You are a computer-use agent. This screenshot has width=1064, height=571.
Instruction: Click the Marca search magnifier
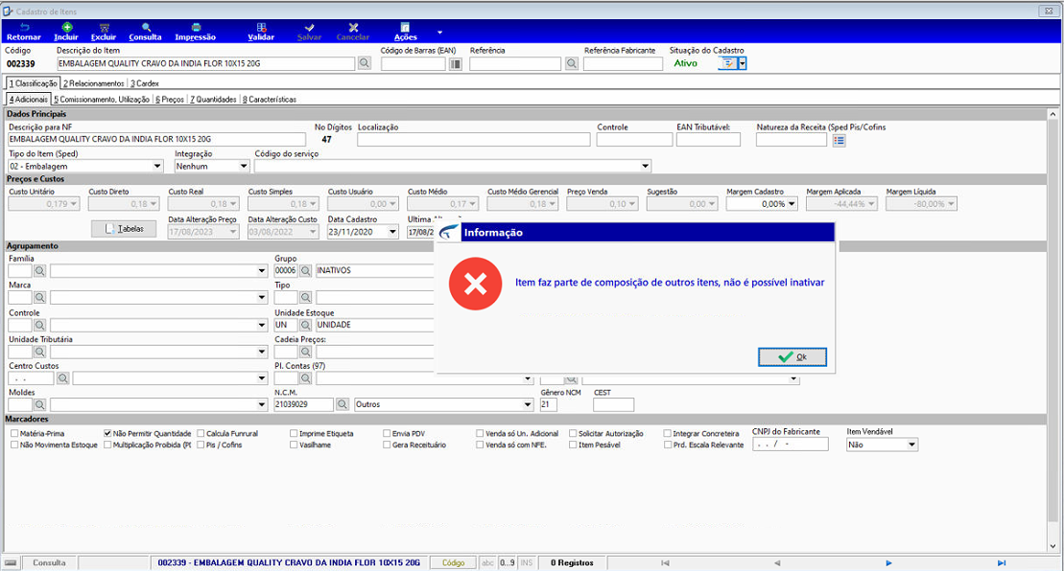(40, 297)
